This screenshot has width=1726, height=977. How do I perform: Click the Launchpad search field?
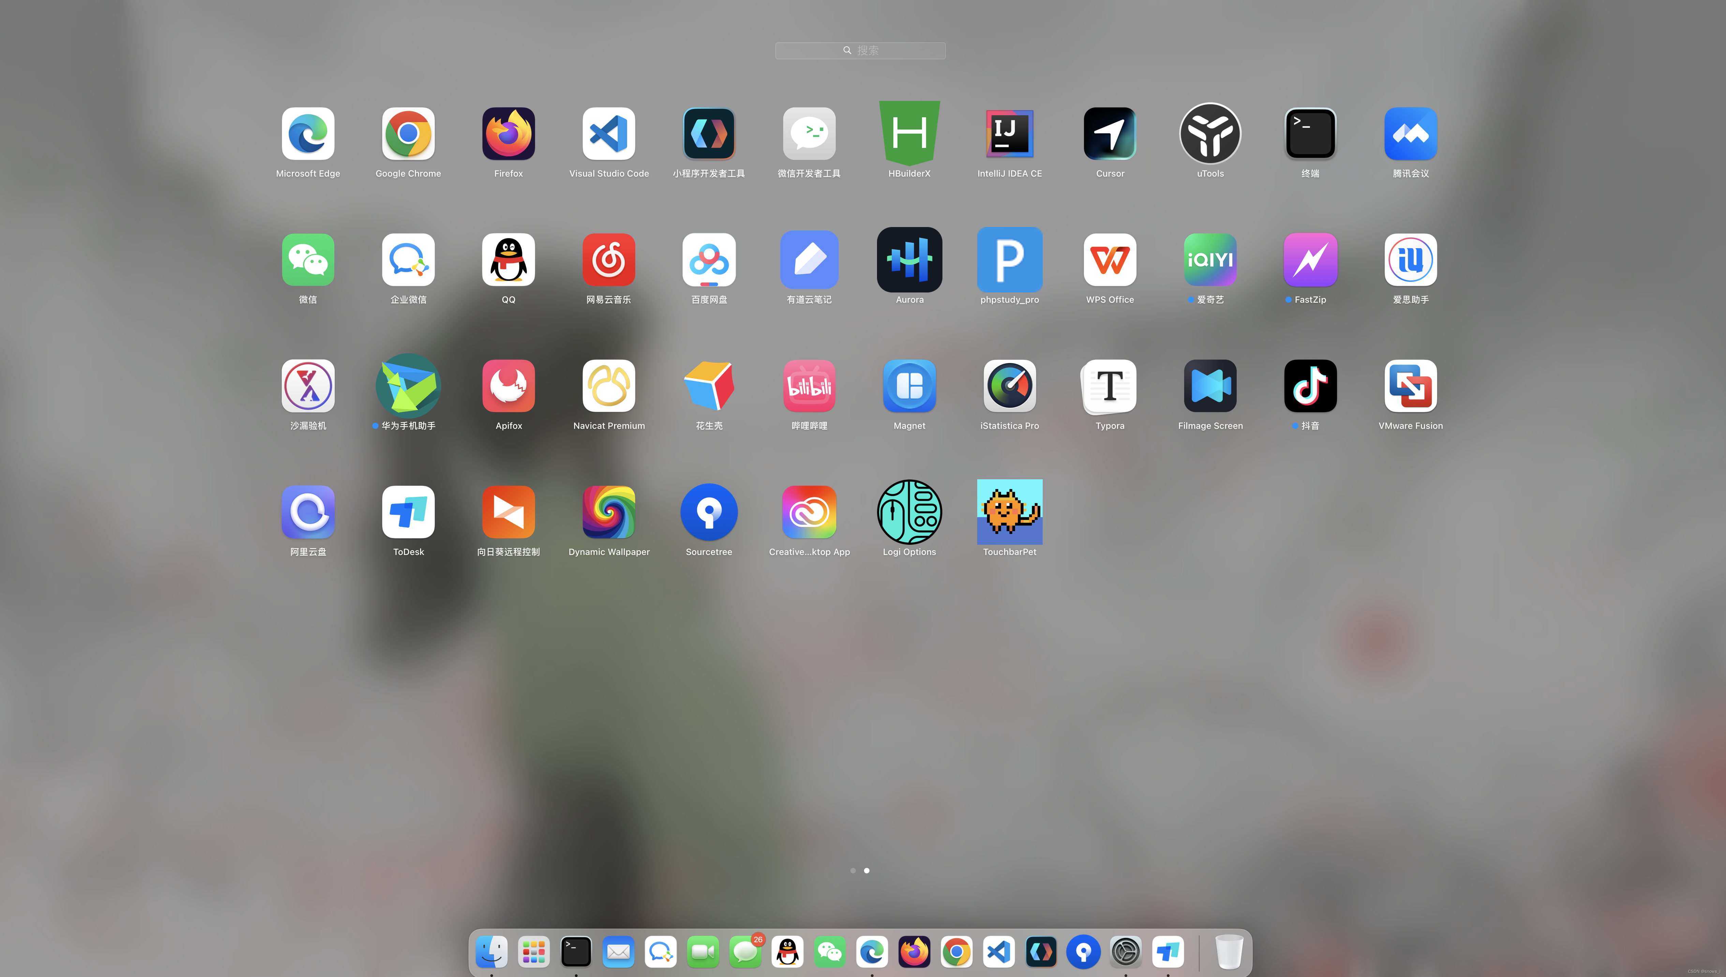(860, 50)
